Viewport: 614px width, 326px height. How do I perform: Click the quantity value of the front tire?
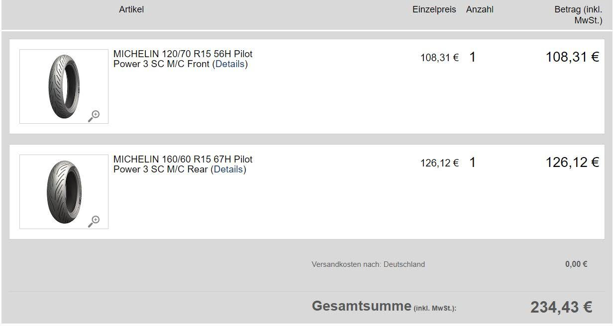[x=472, y=57]
